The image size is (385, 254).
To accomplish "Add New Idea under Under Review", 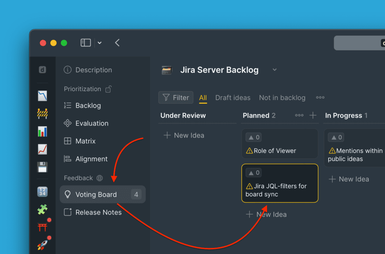I will click(184, 135).
